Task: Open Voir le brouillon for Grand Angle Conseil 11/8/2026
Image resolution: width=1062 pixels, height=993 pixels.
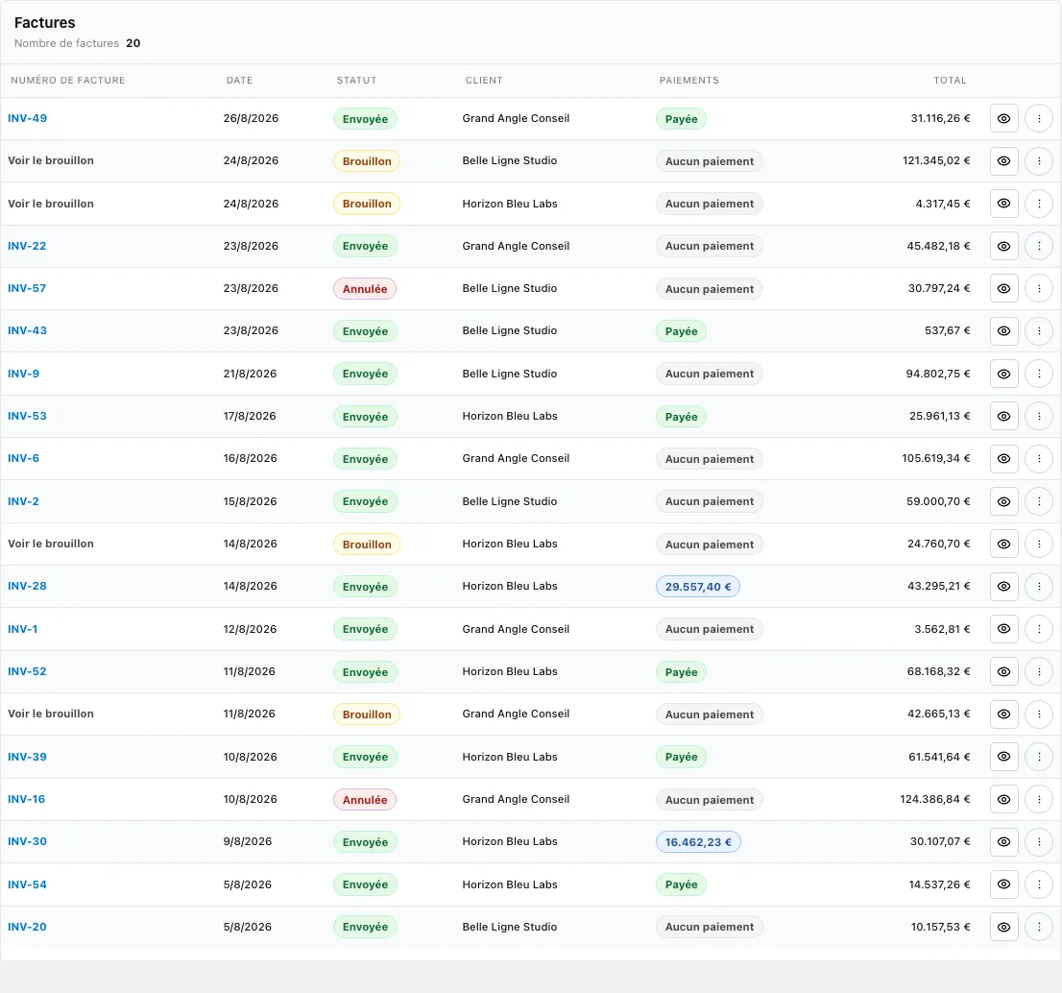Action: [51, 714]
